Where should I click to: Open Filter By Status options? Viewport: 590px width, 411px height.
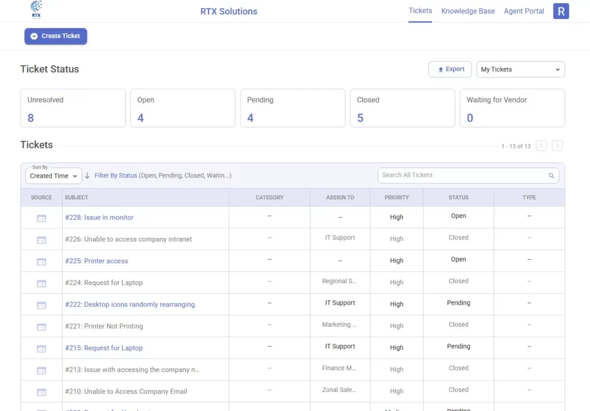pos(116,176)
